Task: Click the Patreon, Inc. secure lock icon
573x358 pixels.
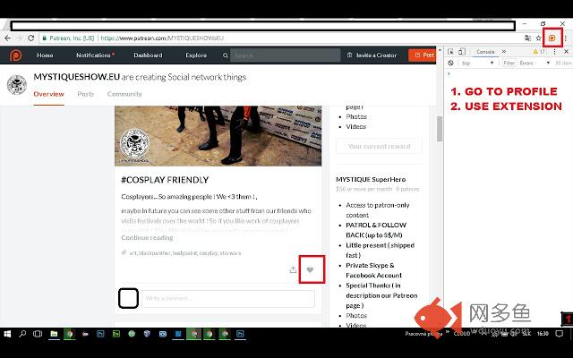Action: click(44, 38)
